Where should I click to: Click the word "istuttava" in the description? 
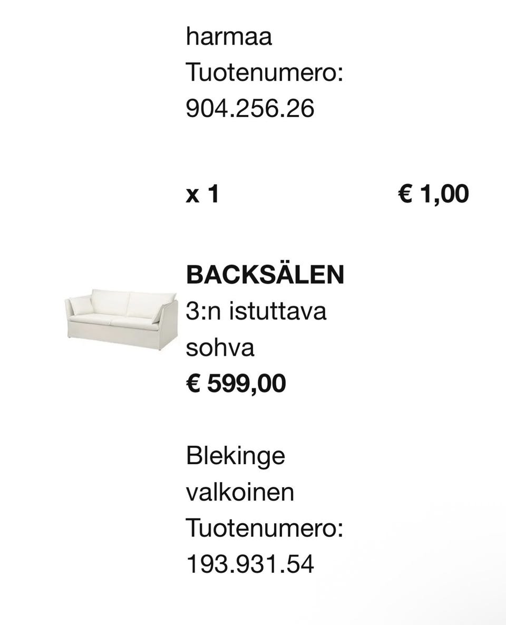[277, 311]
